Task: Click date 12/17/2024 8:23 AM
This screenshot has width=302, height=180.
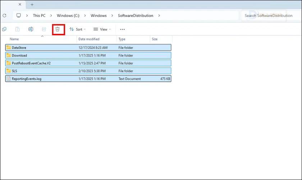Action: (93, 48)
